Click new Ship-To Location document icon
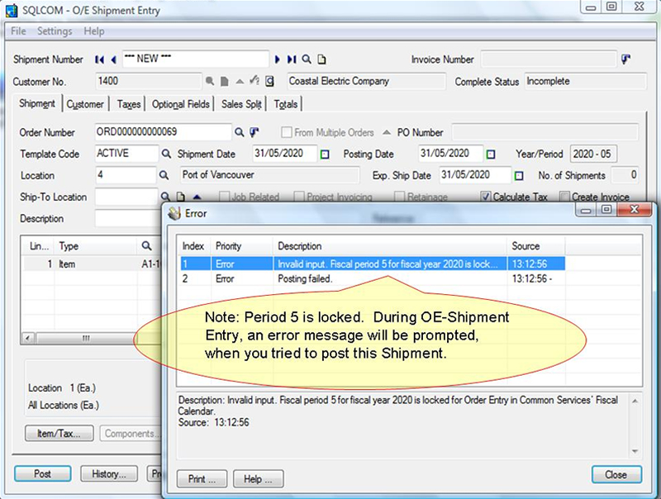This screenshot has width=661, height=499. (x=180, y=197)
